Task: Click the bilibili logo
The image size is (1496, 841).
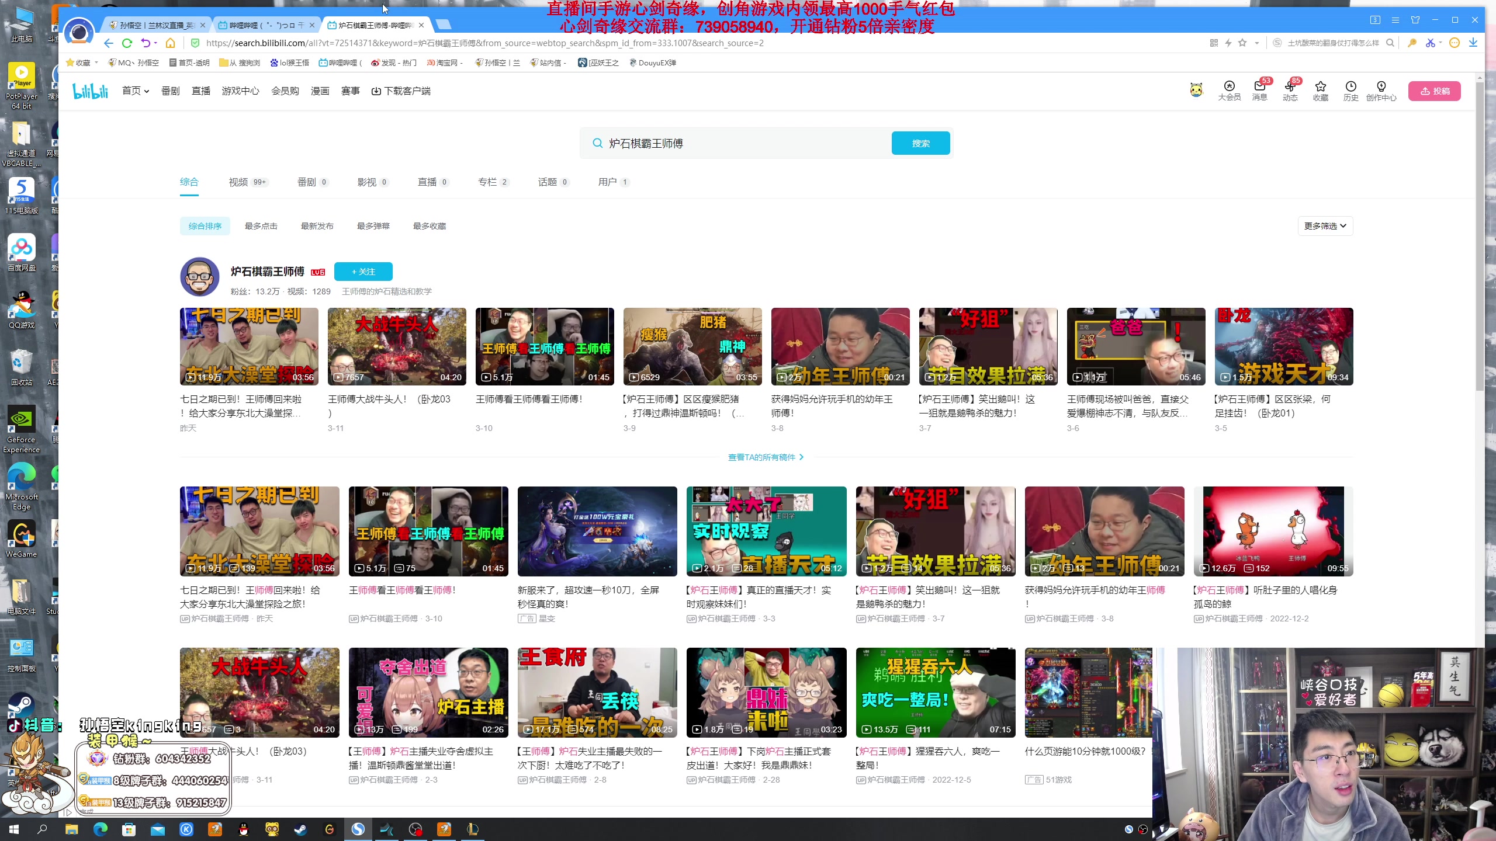Action: (91, 91)
